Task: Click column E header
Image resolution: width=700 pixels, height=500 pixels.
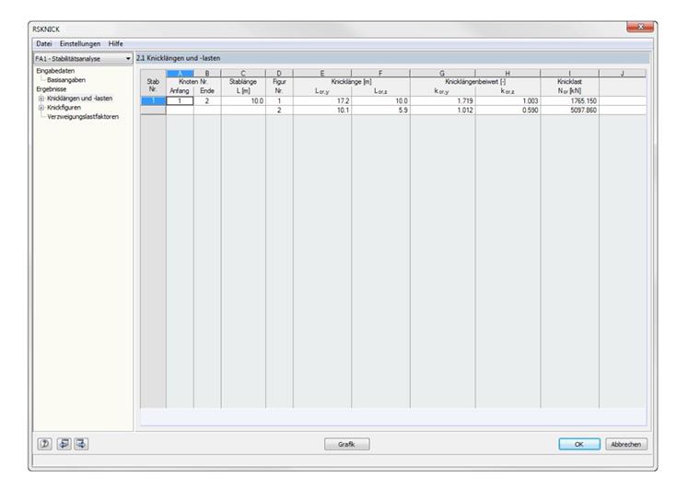Action: (x=322, y=74)
